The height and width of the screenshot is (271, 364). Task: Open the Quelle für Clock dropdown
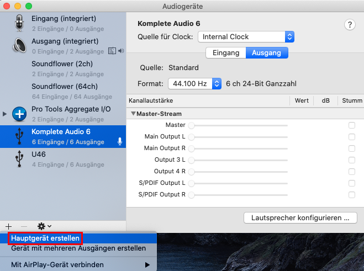click(x=246, y=36)
